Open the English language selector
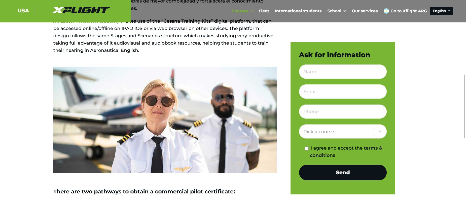 [x=441, y=11]
